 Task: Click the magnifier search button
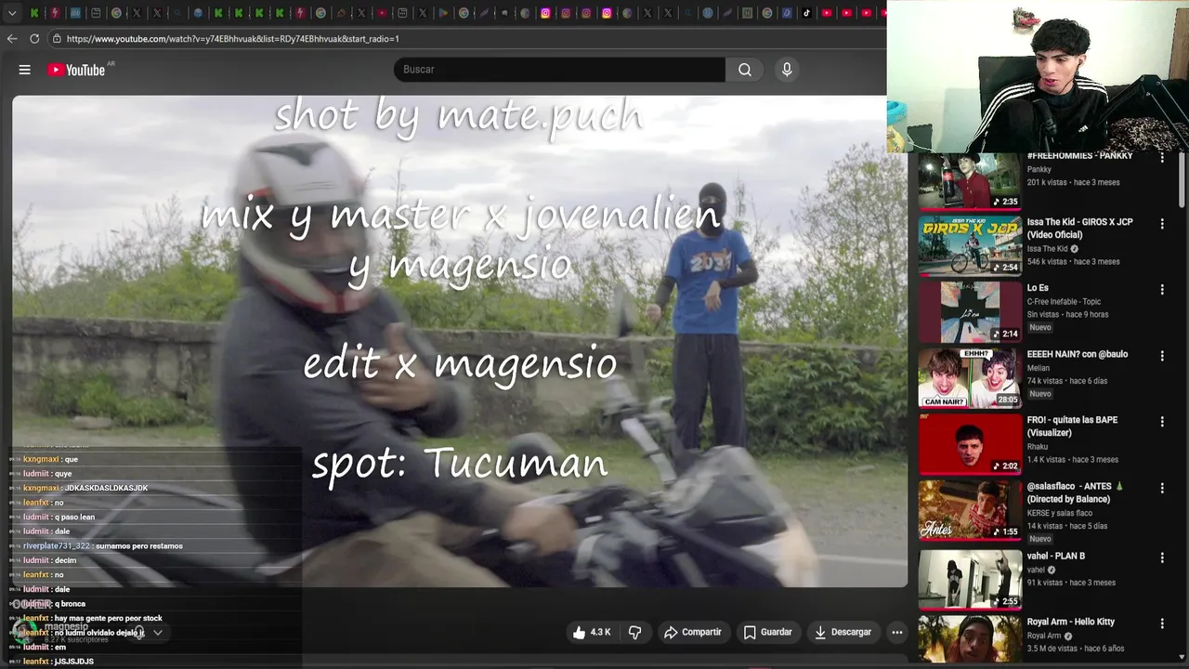745,70
